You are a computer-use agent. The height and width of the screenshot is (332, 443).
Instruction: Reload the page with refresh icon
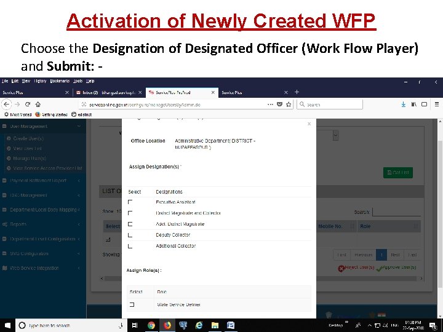tap(28, 104)
